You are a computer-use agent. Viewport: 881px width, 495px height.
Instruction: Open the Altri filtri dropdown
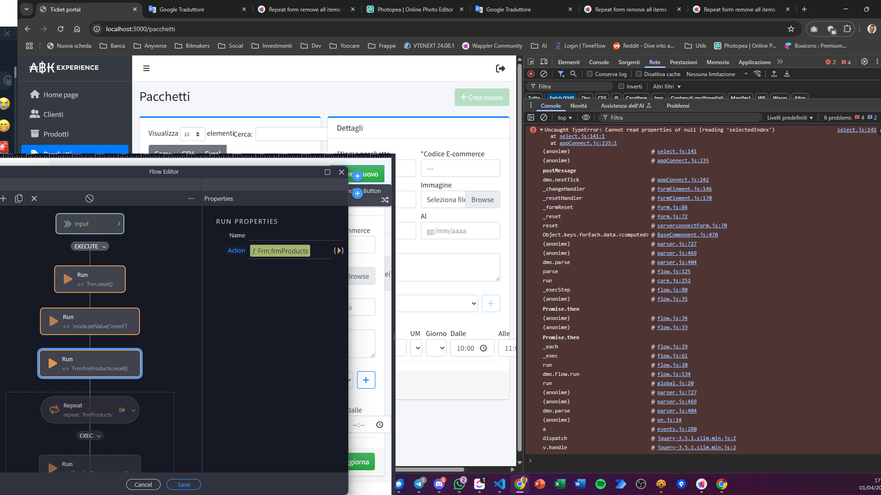(667, 86)
